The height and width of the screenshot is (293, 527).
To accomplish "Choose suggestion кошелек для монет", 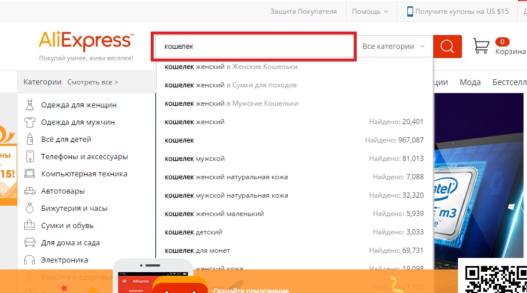I will pyautogui.click(x=197, y=250).
